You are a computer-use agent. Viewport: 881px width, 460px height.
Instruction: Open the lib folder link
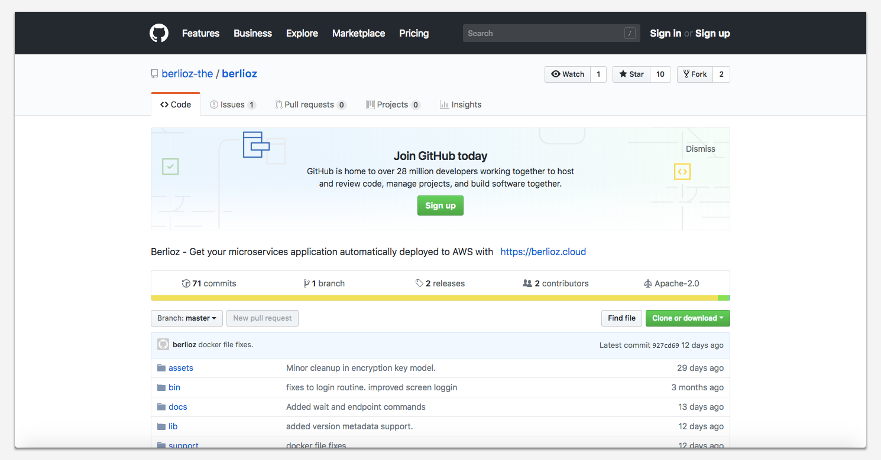pyautogui.click(x=173, y=426)
